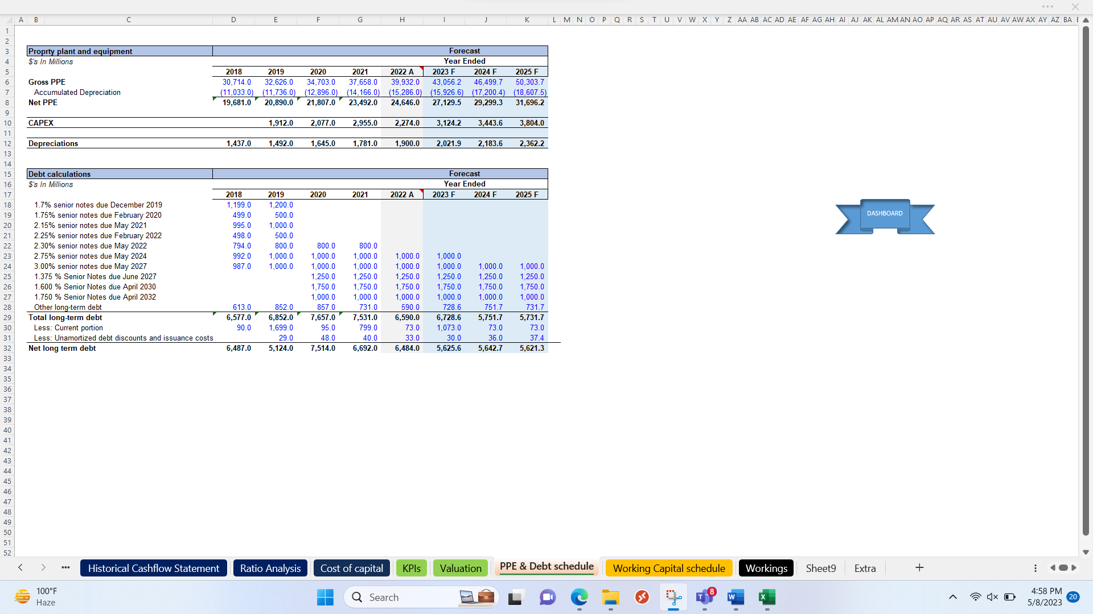
Task: Open Microsoft Edge in the taskbar
Action: [580, 597]
